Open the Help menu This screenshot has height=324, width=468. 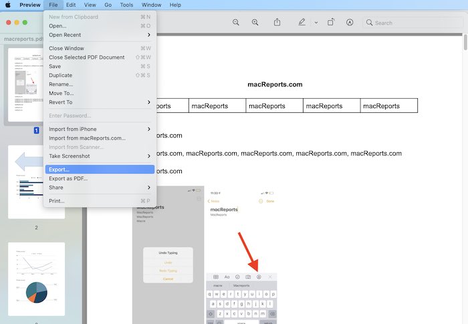tap(175, 5)
